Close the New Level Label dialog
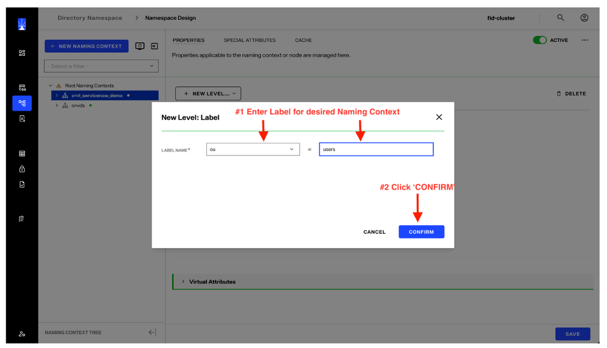The image size is (607, 348). [439, 117]
